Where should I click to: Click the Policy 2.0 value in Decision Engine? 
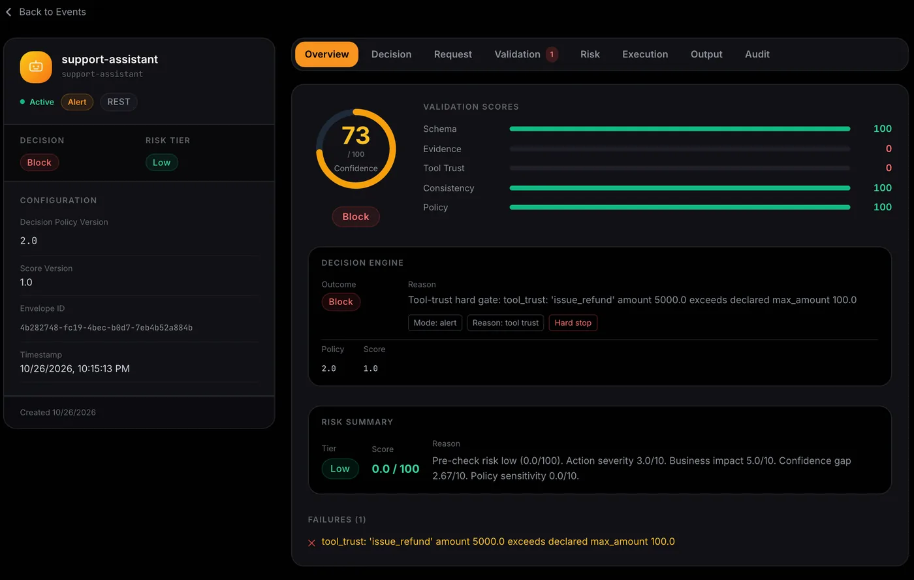329,369
